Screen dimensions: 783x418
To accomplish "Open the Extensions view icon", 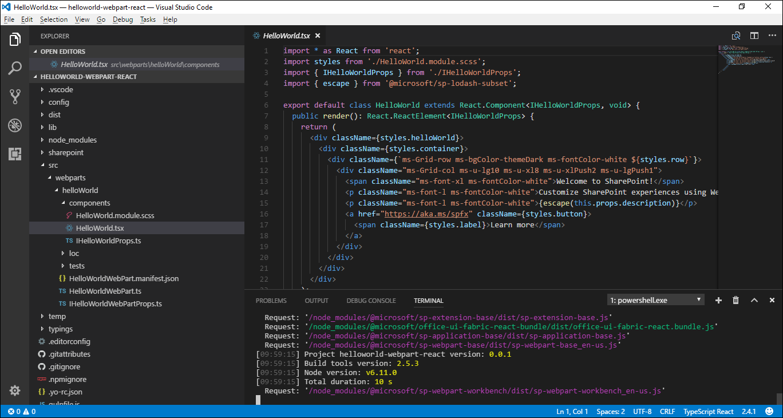I will (15, 153).
